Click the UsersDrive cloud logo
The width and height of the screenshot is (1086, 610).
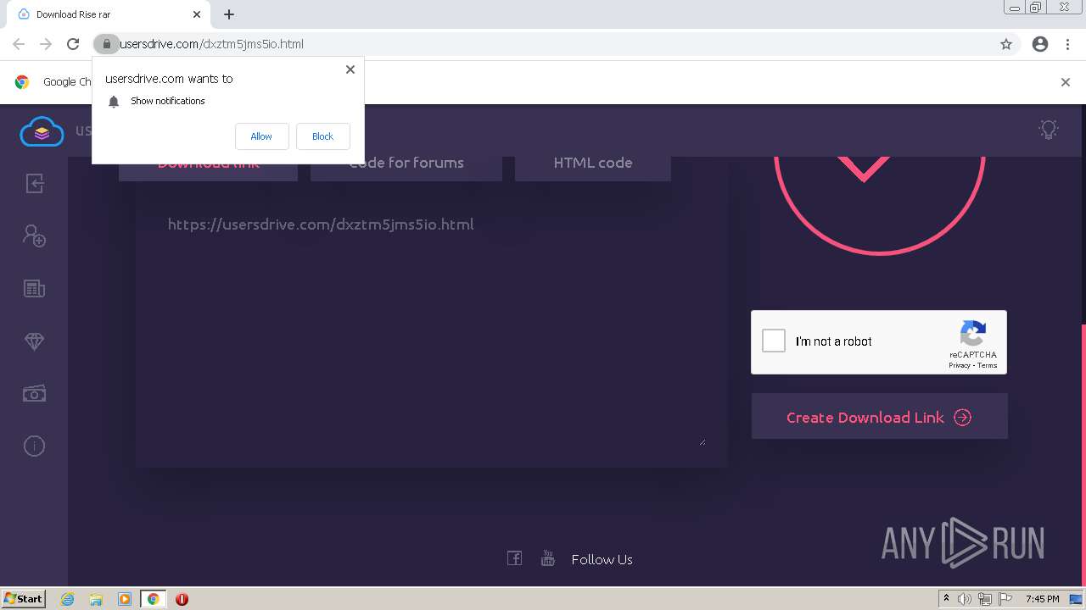click(42, 131)
